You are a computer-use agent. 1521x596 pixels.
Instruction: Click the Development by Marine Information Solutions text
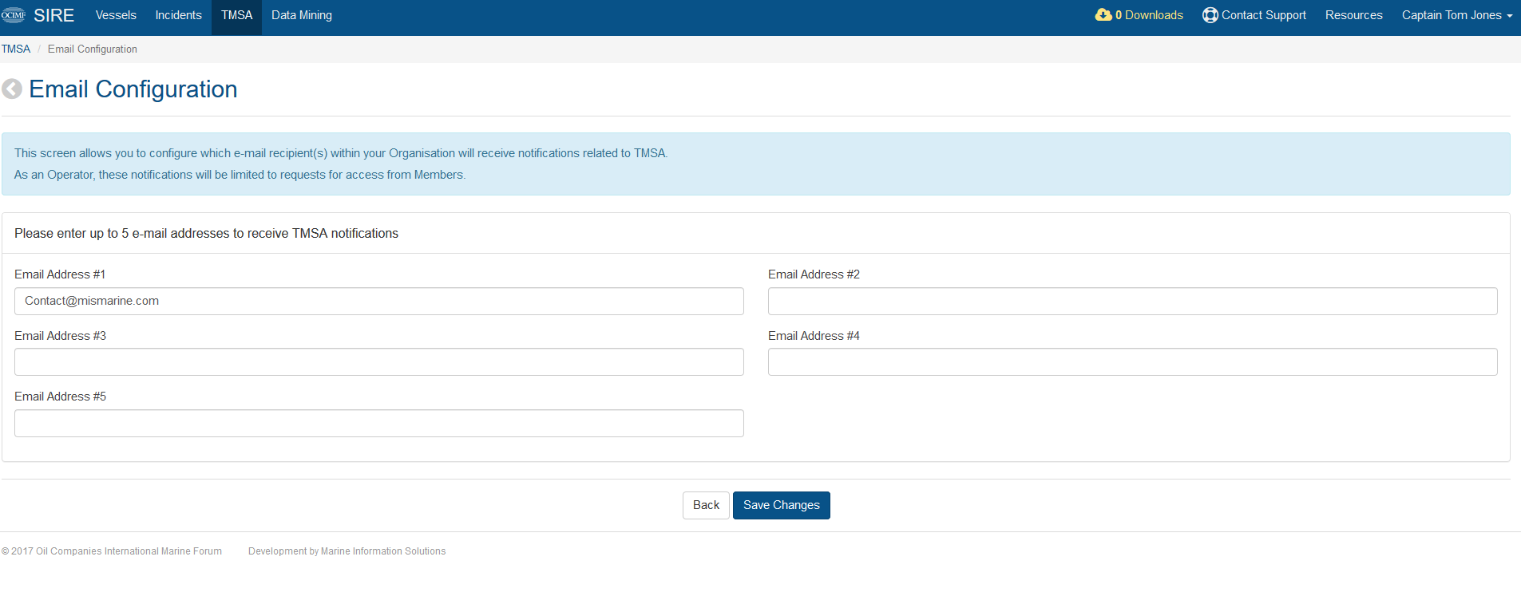347,551
